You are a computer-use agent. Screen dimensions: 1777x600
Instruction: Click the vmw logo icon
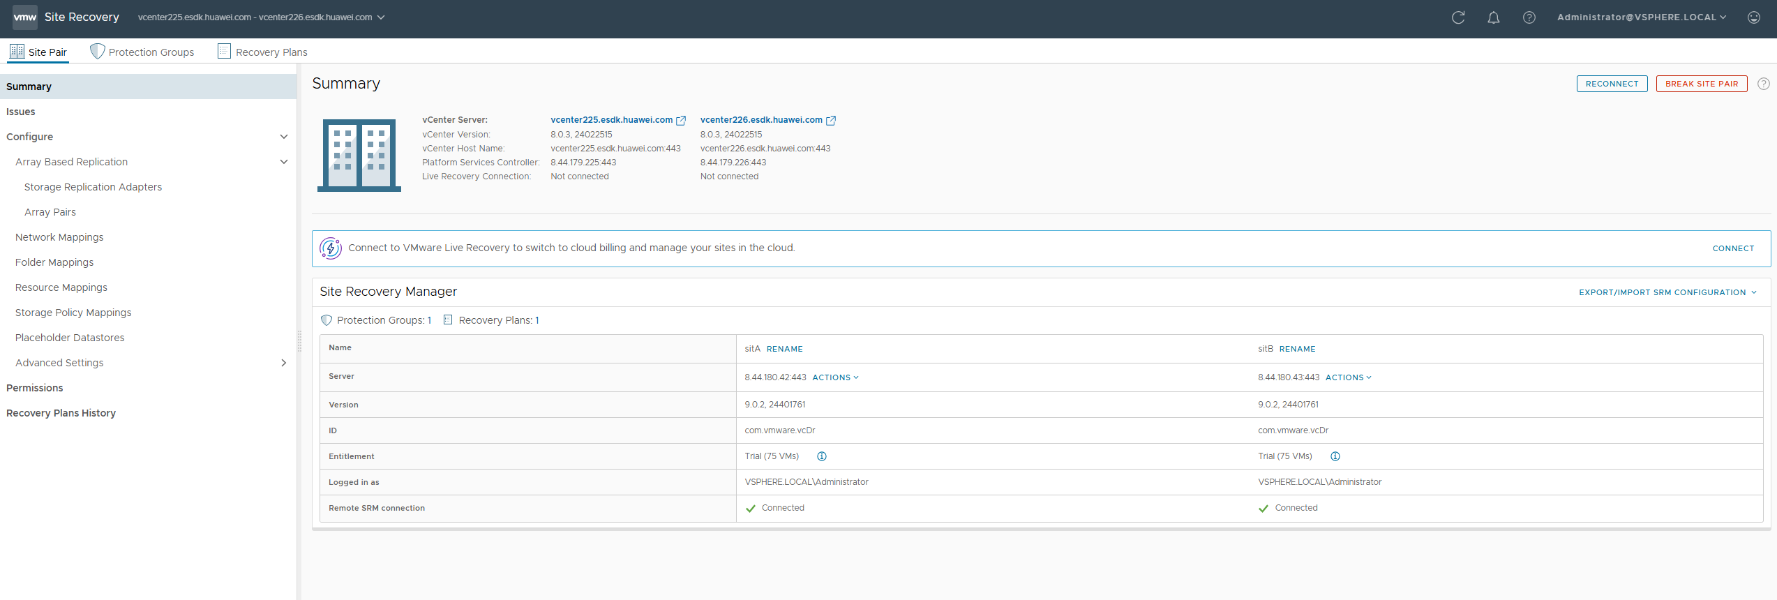[x=25, y=17]
